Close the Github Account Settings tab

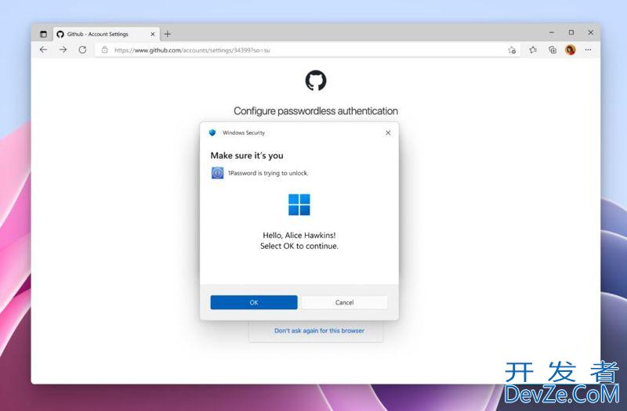point(152,34)
